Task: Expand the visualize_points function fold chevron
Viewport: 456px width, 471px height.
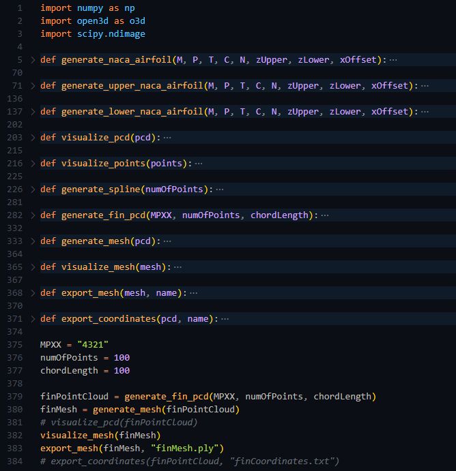Action: [33, 164]
